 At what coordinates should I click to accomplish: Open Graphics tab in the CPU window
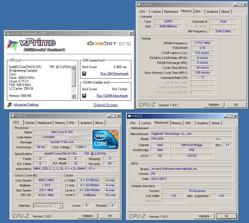point(86,123)
